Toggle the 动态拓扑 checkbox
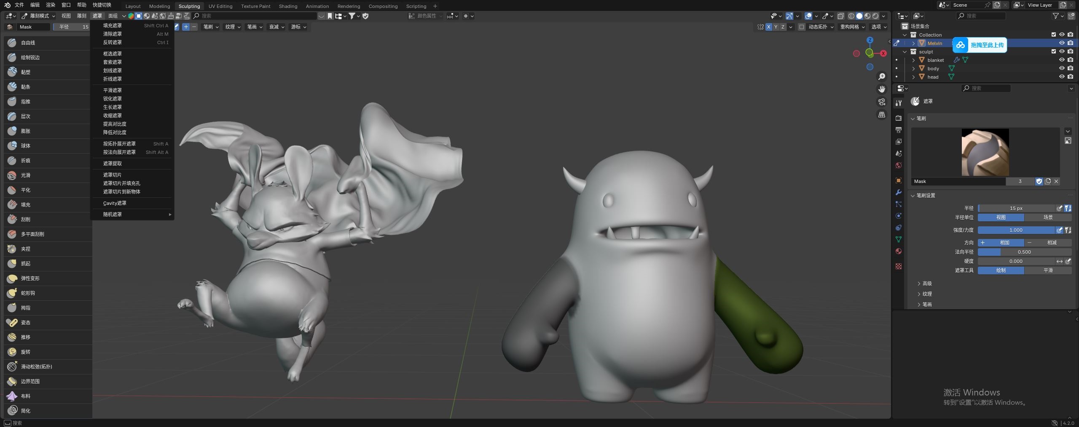1079x427 pixels. [x=802, y=27]
